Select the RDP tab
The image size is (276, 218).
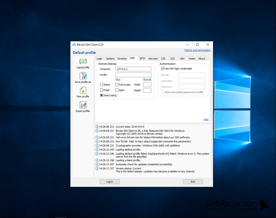(x=133, y=58)
